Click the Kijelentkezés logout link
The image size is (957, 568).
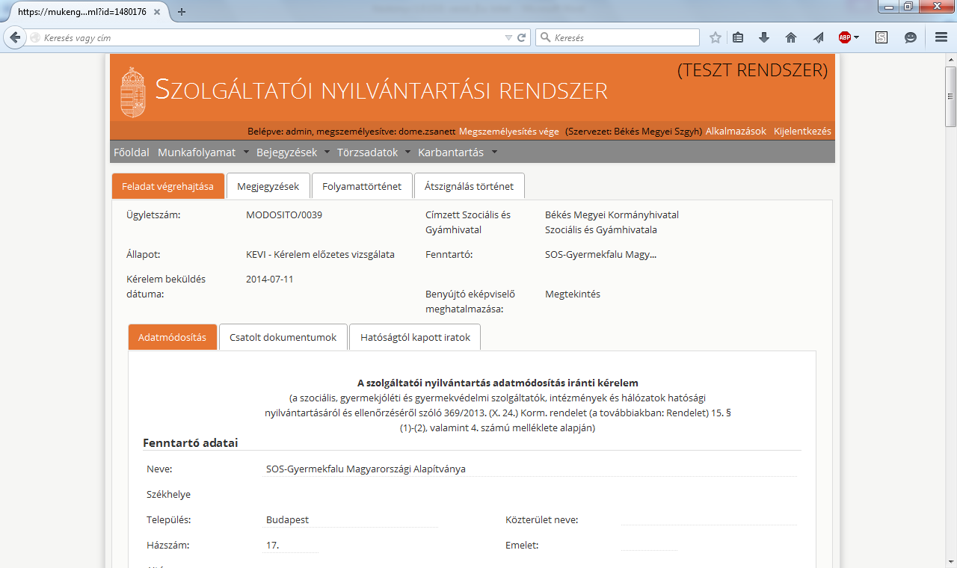802,131
